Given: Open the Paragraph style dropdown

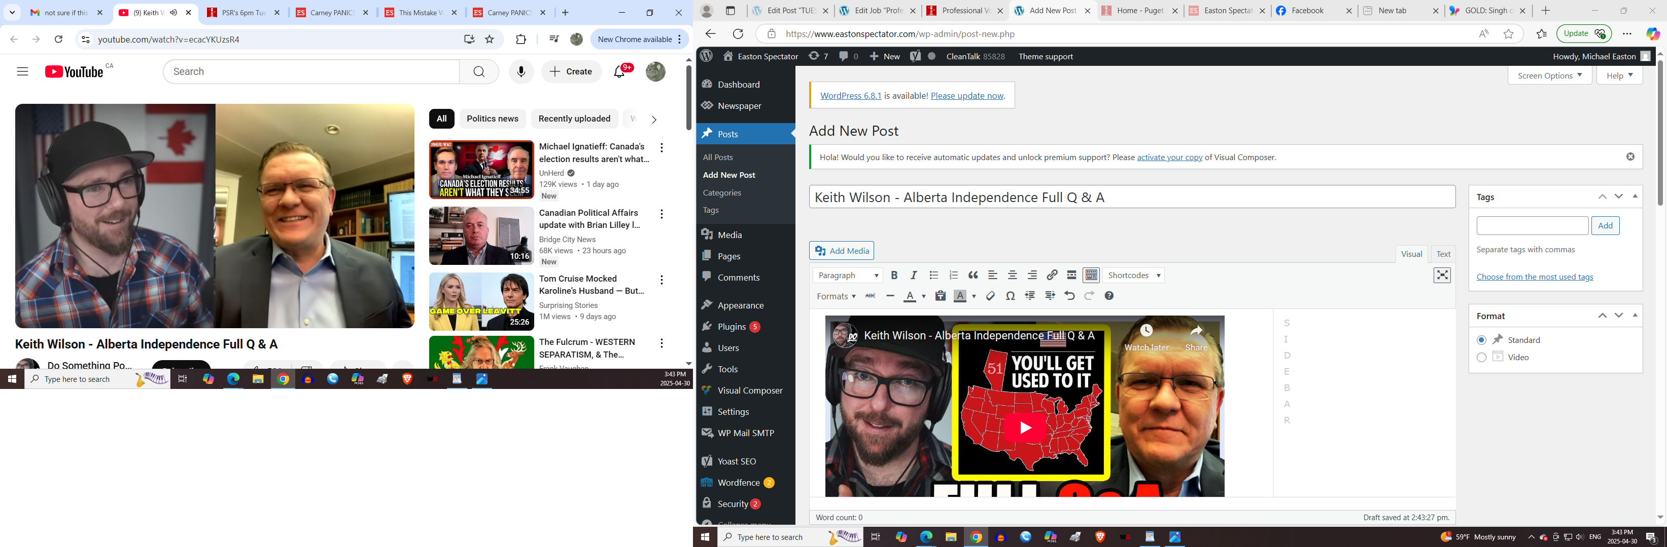Looking at the screenshot, I should coord(848,275).
